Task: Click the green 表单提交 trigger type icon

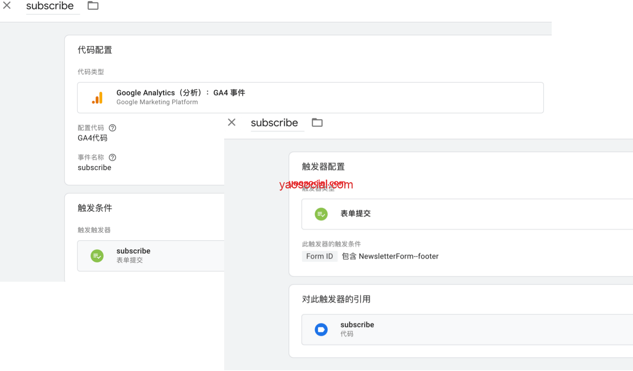Action: click(x=321, y=214)
